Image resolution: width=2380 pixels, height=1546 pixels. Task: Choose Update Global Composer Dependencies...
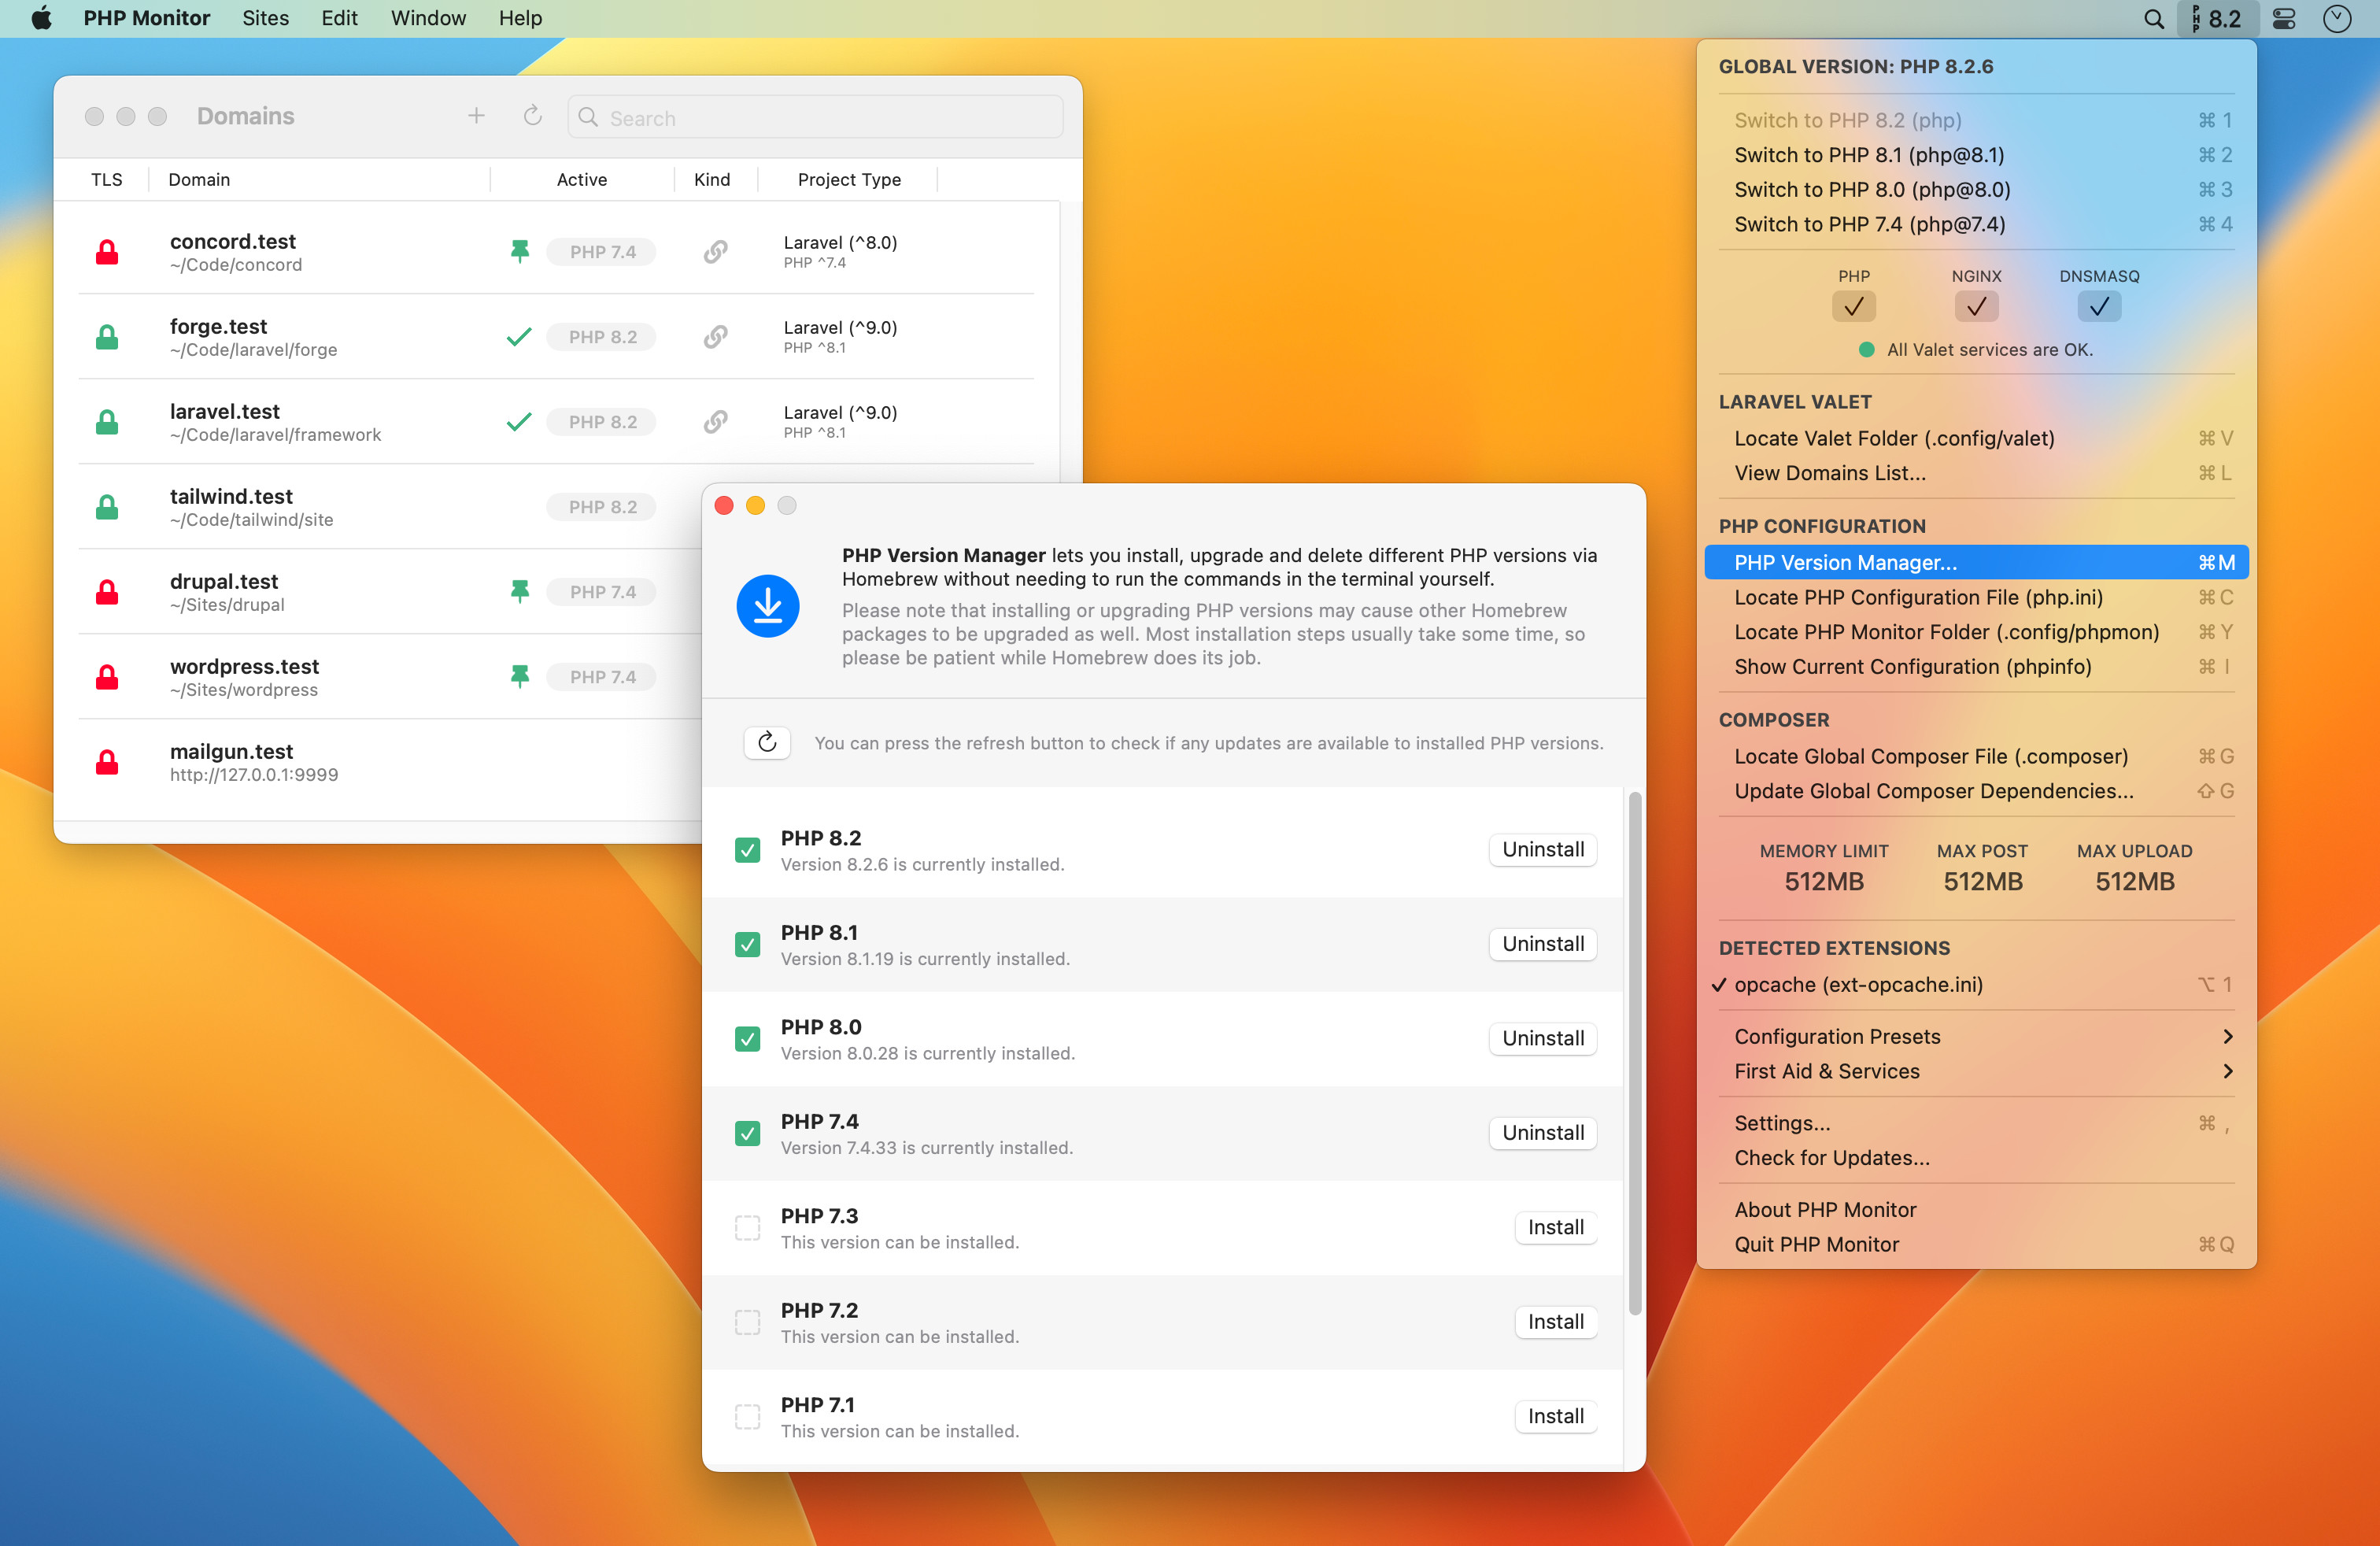pos(1976,791)
